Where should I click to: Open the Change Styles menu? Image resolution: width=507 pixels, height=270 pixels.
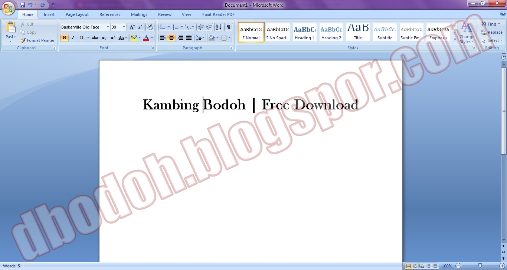coord(467,33)
